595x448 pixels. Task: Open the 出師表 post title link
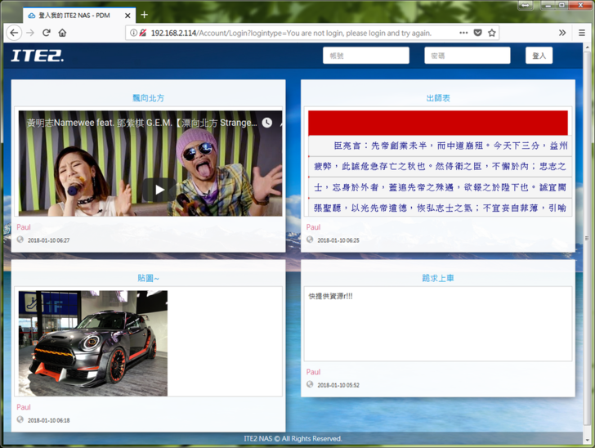pos(438,98)
